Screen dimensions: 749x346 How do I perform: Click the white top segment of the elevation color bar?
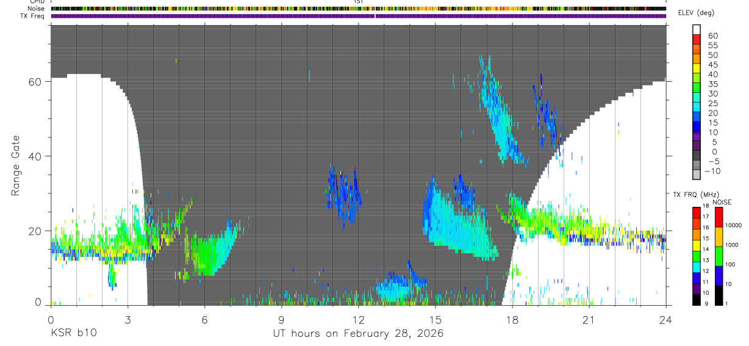[697, 29]
